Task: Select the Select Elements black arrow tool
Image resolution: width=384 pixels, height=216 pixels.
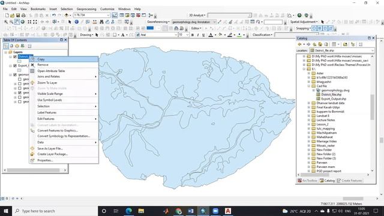Action: click(x=70, y=22)
